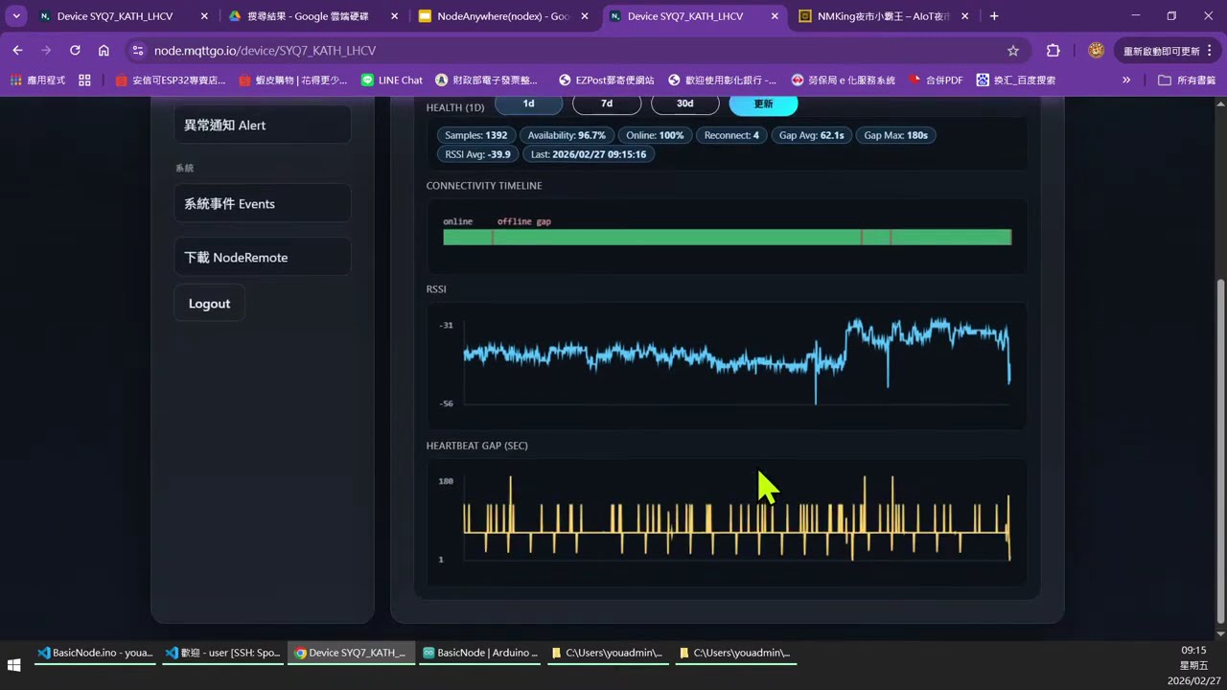
Task: Reload the page with the refresh icon
Action: coord(75,51)
